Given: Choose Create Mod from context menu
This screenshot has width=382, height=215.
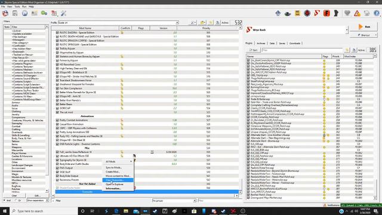Looking at the screenshot, I should coord(113,172).
